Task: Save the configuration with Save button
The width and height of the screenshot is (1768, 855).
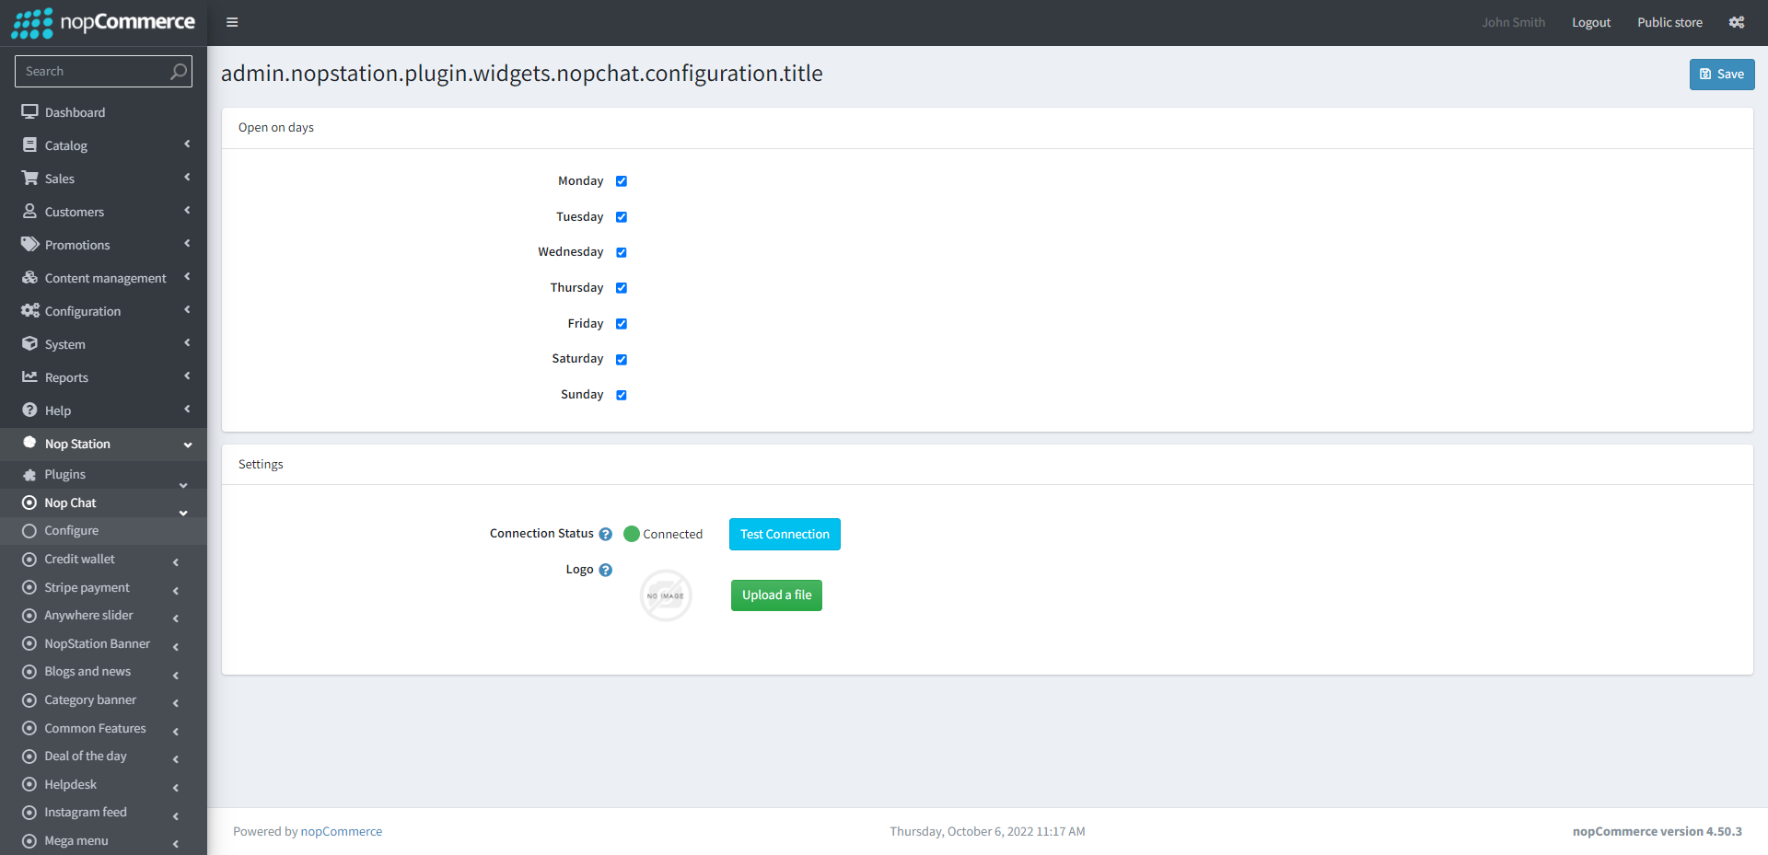Action: click(1722, 74)
